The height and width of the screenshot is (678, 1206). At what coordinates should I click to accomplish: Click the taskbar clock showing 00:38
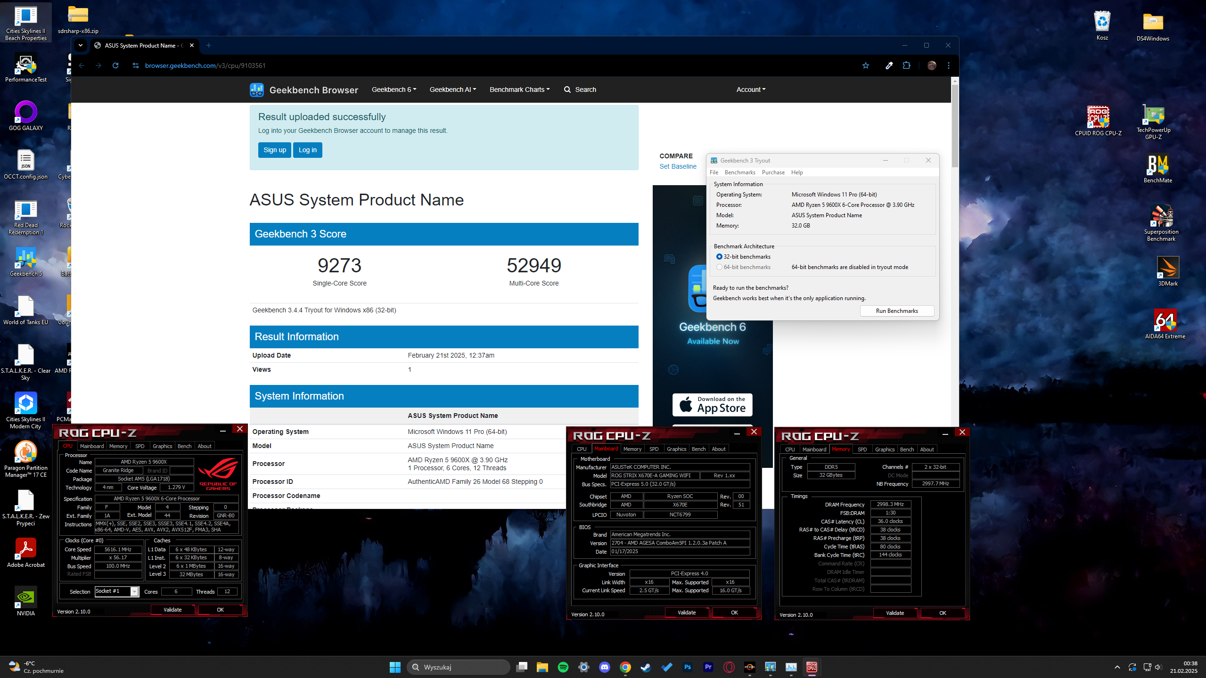[1183, 667]
